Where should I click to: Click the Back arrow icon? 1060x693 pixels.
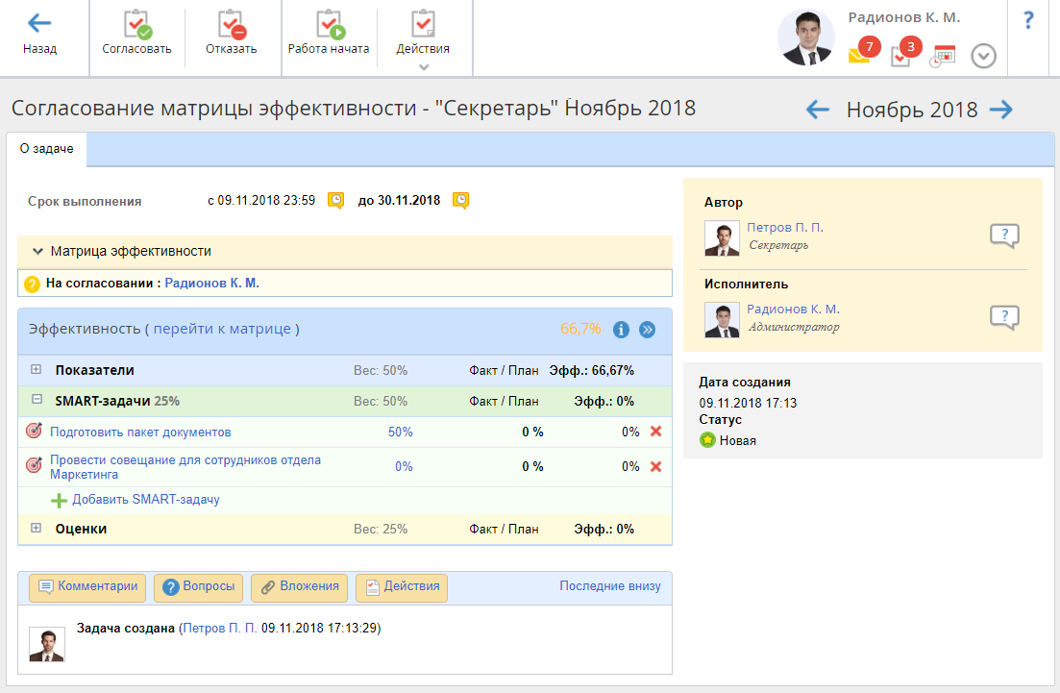39,24
